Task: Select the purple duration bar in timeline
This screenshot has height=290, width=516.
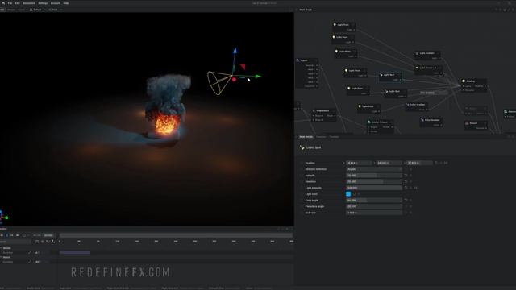Action: tap(75, 252)
